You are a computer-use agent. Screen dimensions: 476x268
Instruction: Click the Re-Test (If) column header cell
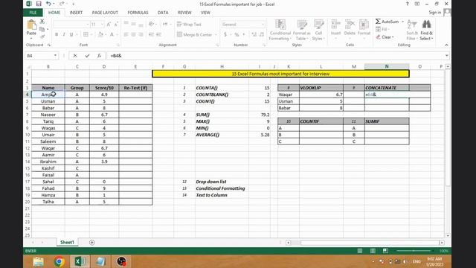pyautogui.click(x=135, y=88)
